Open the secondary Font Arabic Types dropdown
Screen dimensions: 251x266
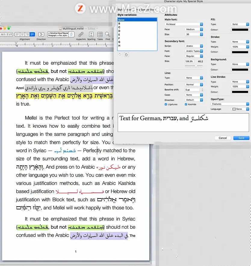pos(194,51)
